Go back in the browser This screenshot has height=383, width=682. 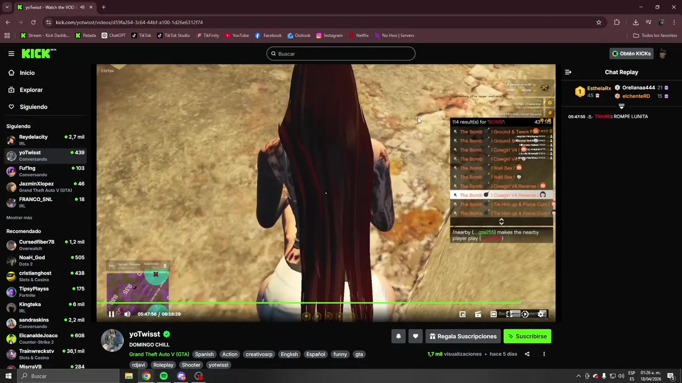7,22
